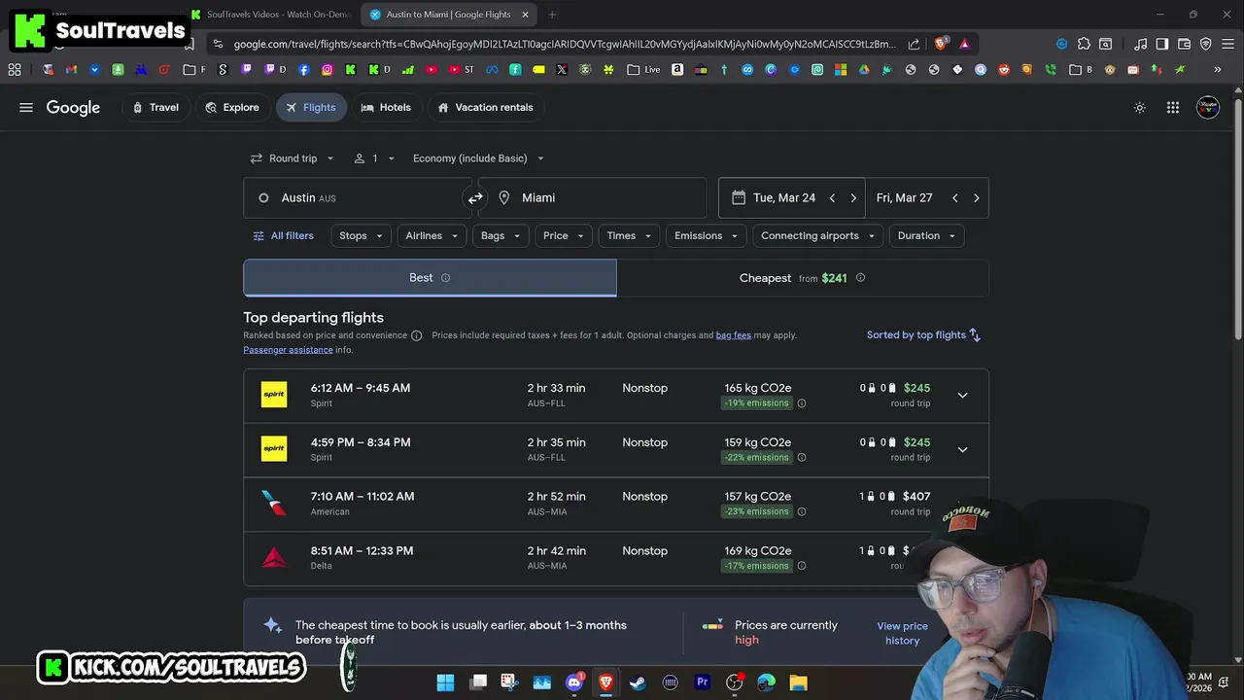Image resolution: width=1244 pixels, height=700 pixels.
Task: Click the Brave Rewards triangle icon
Action: click(x=964, y=44)
